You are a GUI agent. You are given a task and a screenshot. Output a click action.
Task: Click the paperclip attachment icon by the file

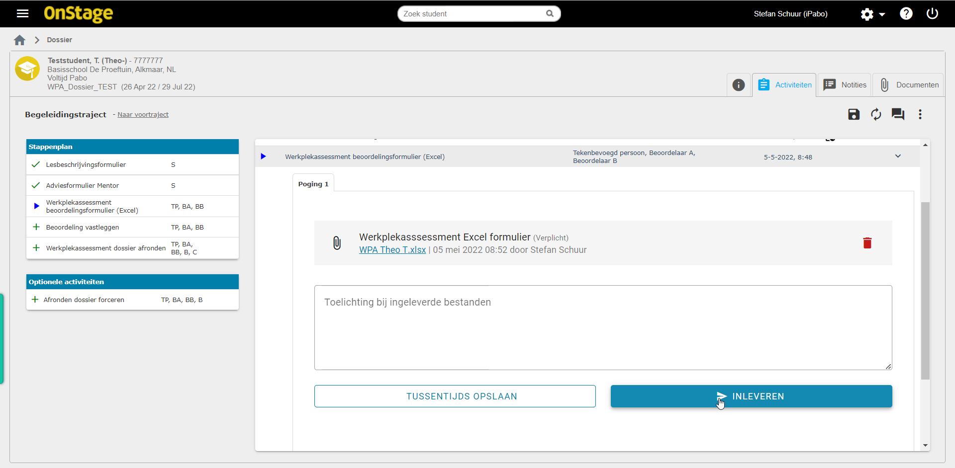click(x=337, y=243)
